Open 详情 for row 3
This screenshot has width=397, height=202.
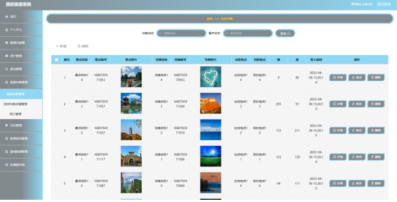pos(338,130)
